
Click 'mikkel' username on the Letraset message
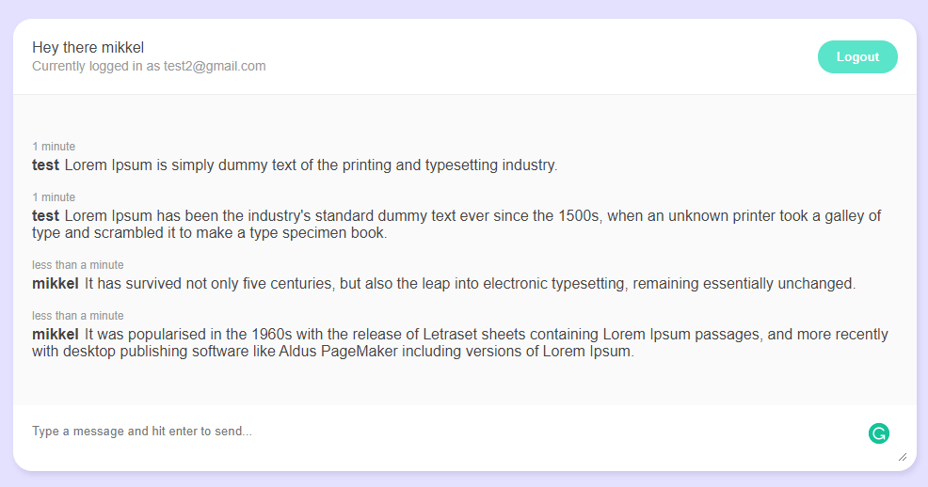tap(56, 335)
